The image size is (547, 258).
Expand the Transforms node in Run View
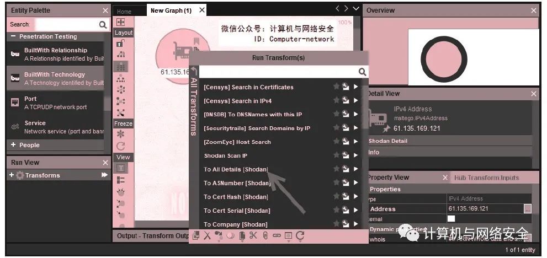point(12,175)
